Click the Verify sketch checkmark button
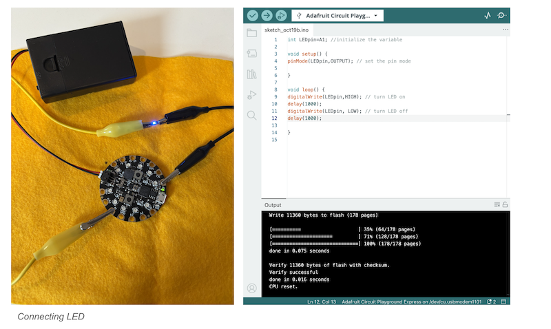This screenshot has width=551, height=329. tap(252, 15)
